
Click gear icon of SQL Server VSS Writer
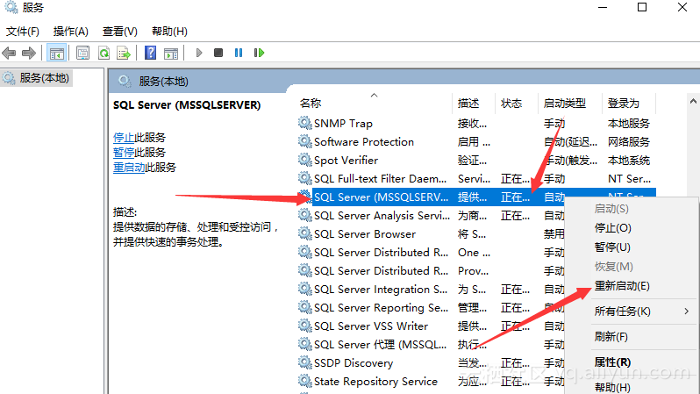pos(305,326)
